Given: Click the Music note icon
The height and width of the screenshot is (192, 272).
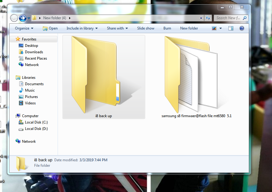Looking at the screenshot, I should [x=21, y=90].
